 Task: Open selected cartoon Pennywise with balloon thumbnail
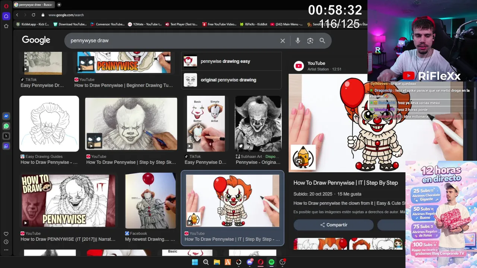(233, 201)
